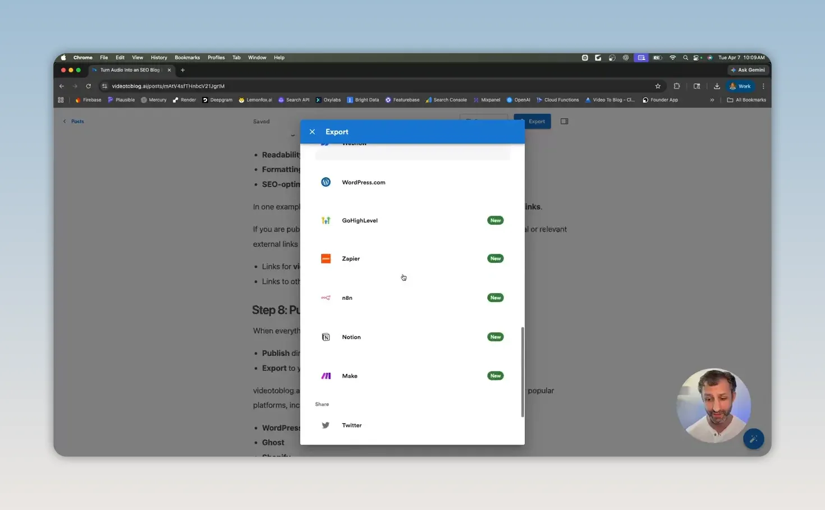Close the Turn Audio into an SEO Blog tab
This screenshot has height=510, width=825.
[169, 70]
